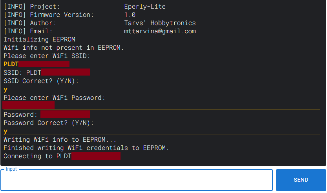Focus the Input text field
The height and width of the screenshot is (193, 327).
pos(137,180)
